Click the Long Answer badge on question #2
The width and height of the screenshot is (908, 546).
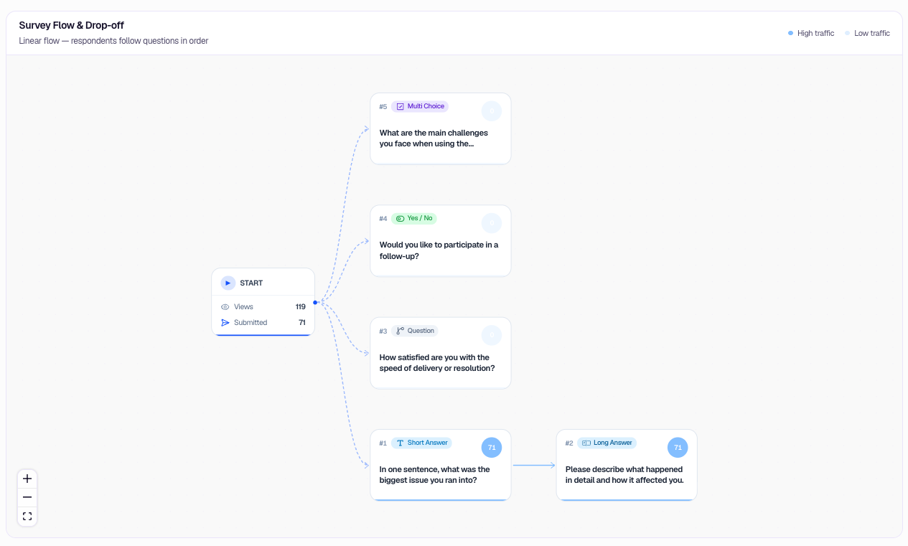pos(607,443)
